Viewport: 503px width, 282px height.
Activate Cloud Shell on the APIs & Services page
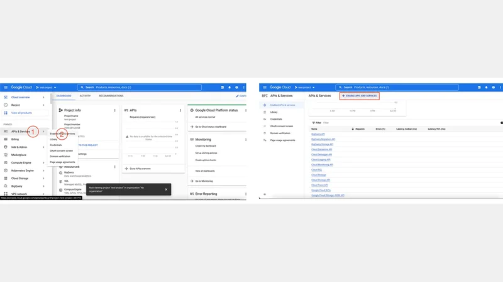[x=479, y=87]
